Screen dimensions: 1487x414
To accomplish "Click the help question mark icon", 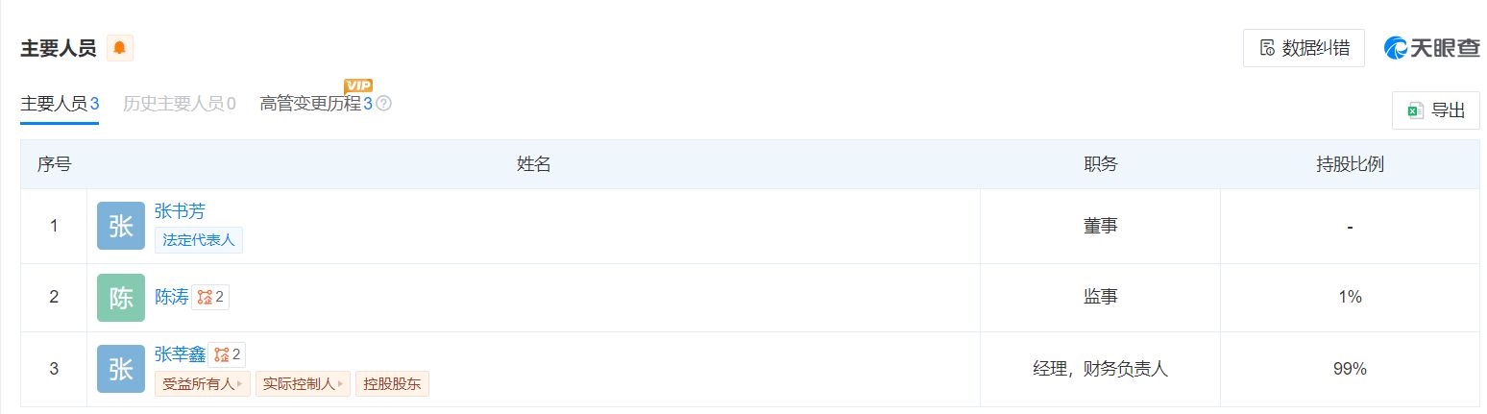I will pyautogui.click(x=384, y=104).
